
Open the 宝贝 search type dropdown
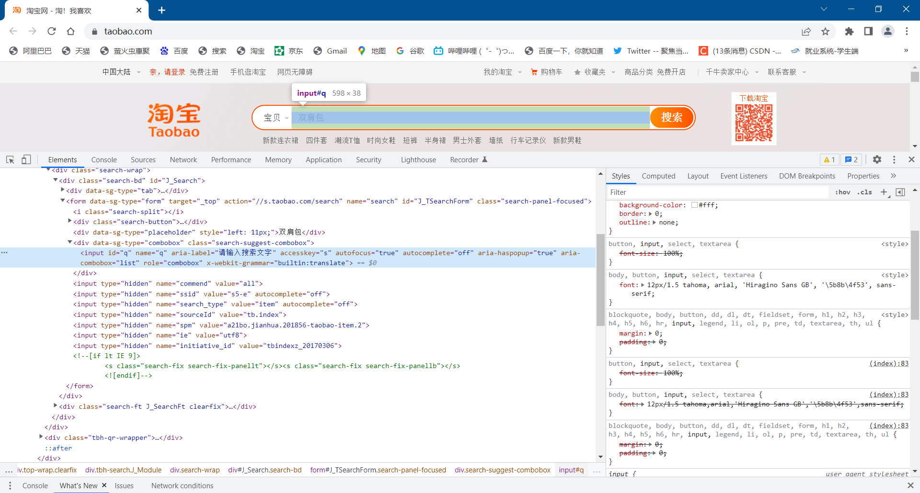(x=276, y=118)
